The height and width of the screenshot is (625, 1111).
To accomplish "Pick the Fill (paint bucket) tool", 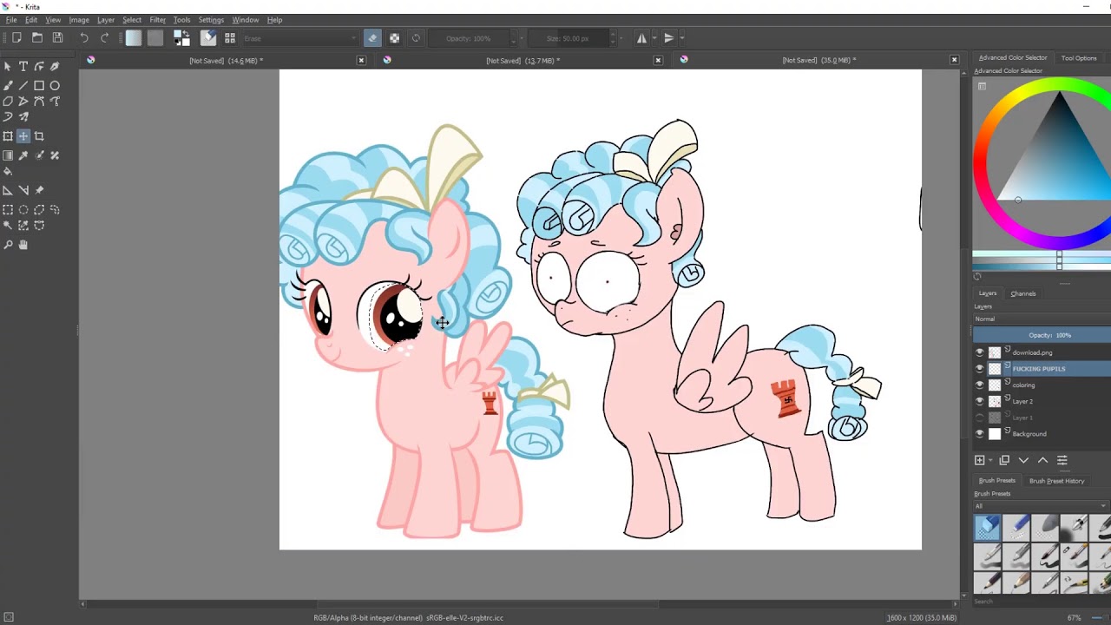I will pos(8,172).
